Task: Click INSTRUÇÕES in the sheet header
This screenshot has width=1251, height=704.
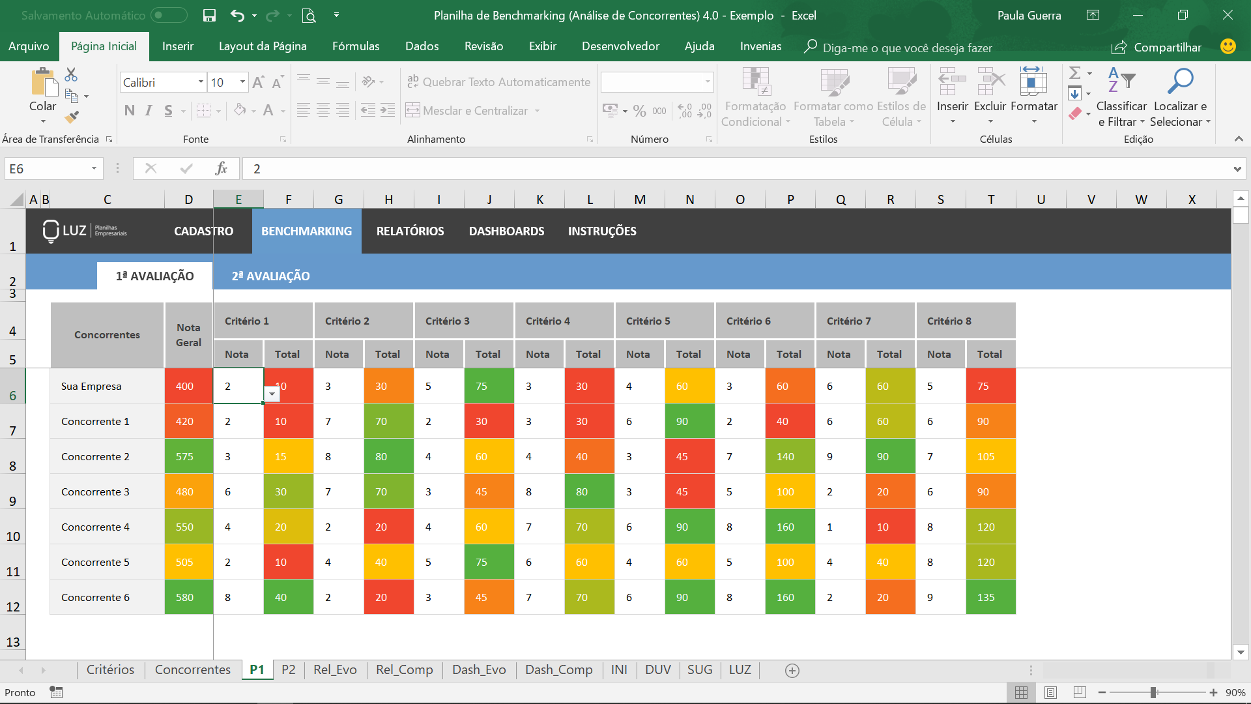Action: point(602,231)
